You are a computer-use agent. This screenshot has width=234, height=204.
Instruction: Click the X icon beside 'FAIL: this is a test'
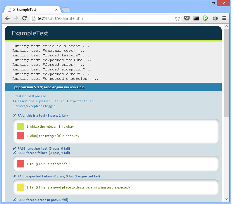(14, 115)
